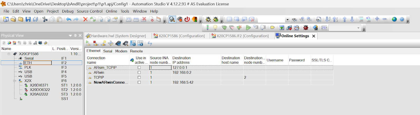420x115 pixels.
Task: Switch to X20CP1586.IF2 Configuration tab
Action: pyautogui.click(x=240, y=36)
